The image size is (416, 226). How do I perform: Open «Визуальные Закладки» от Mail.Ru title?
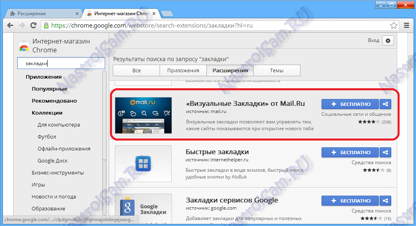(246, 103)
